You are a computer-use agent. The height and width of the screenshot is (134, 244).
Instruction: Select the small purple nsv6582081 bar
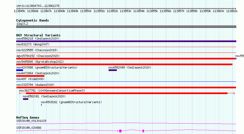tap(26, 99)
